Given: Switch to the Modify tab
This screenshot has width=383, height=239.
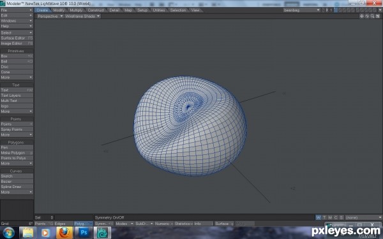Looking at the screenshot, I should click(59, 10).
